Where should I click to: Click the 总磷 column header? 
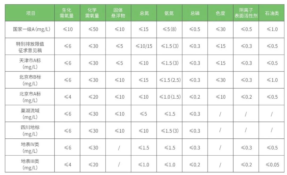(195, 13)
